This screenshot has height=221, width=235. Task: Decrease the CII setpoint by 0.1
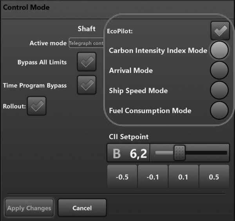tap(153, 177)
